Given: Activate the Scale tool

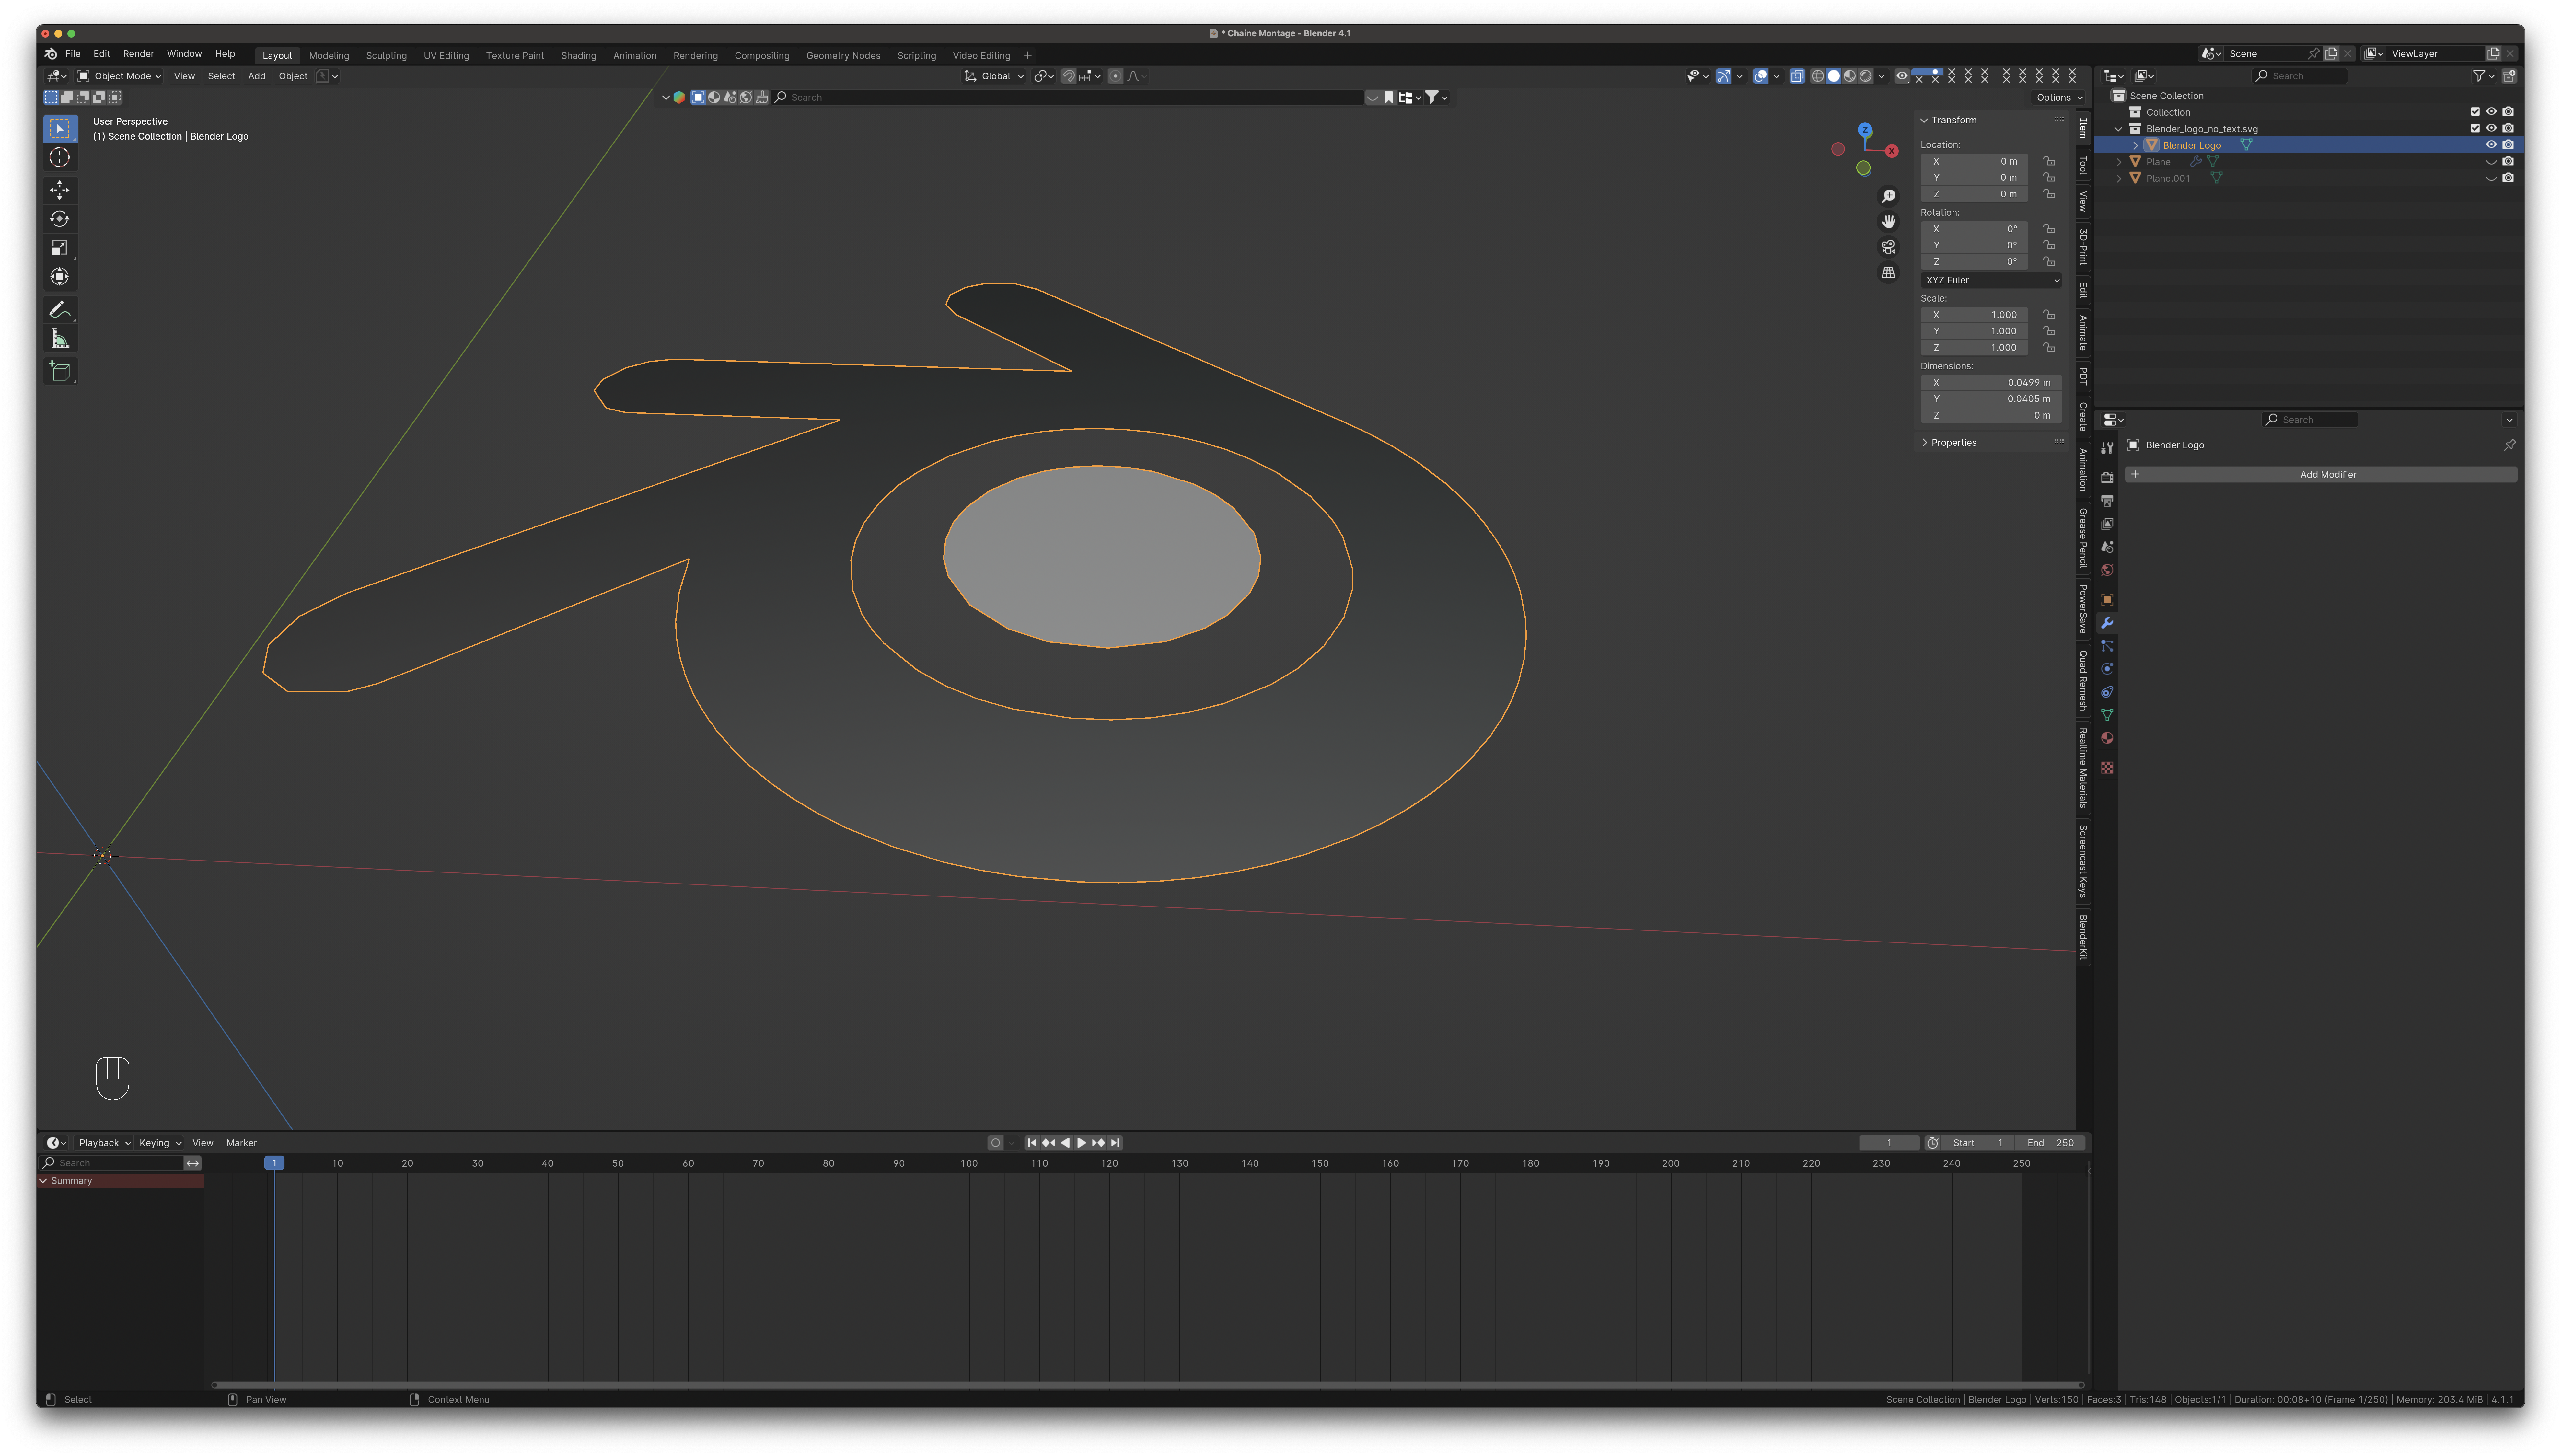Looking at the screenshot, I should coord(60,248).
